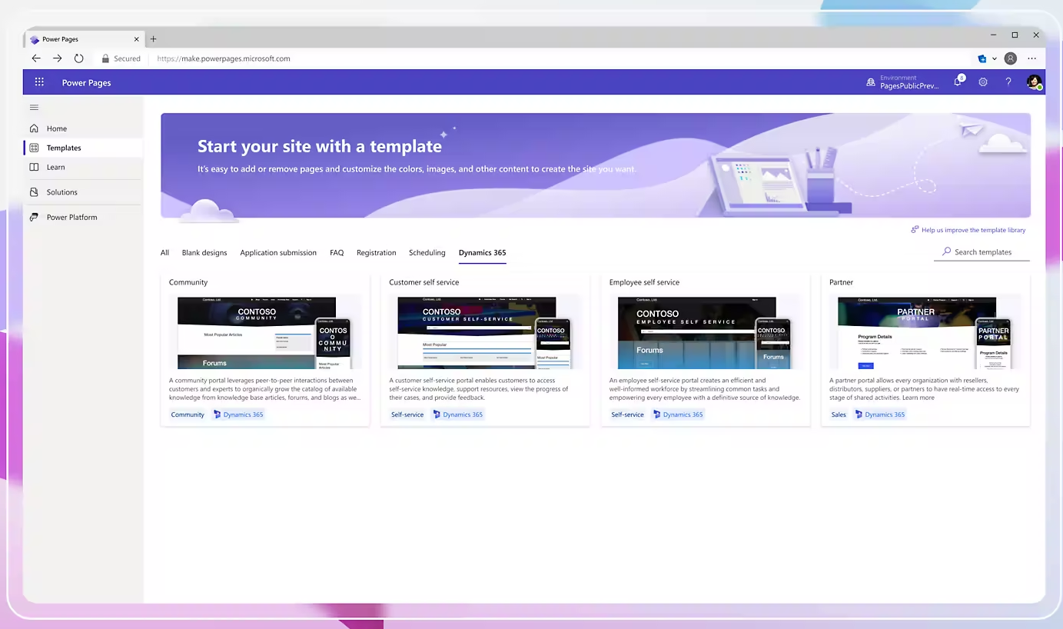This screenshot has height=629, width=1063.
Task: Click the browser extension icon in the toolbar
Action: pos(982,58)
